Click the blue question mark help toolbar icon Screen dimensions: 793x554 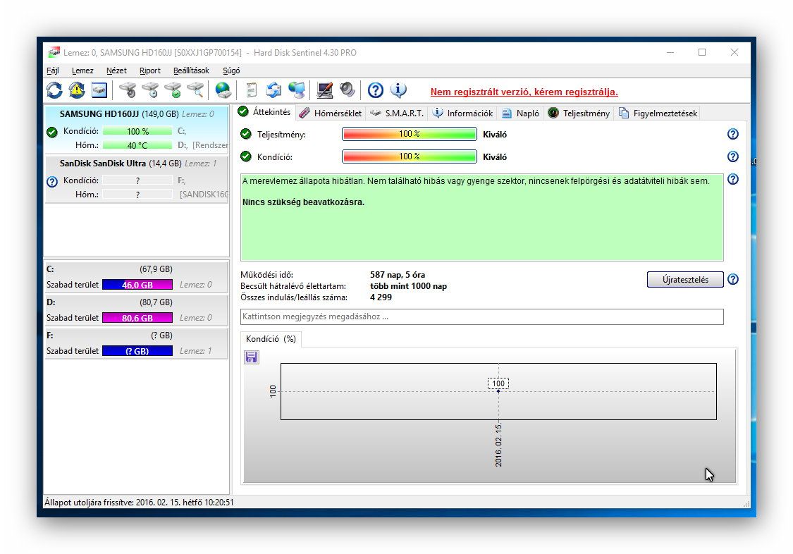pyautogui.click(x=375, y=90)
